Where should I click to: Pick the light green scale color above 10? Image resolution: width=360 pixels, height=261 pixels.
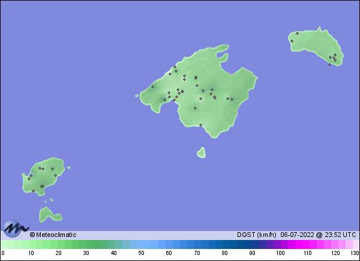click(x=32, y=244)
